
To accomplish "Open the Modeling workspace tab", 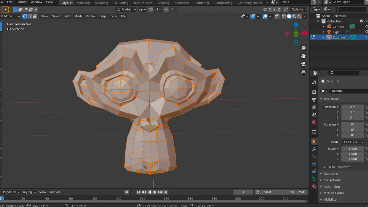I will 83,3.
